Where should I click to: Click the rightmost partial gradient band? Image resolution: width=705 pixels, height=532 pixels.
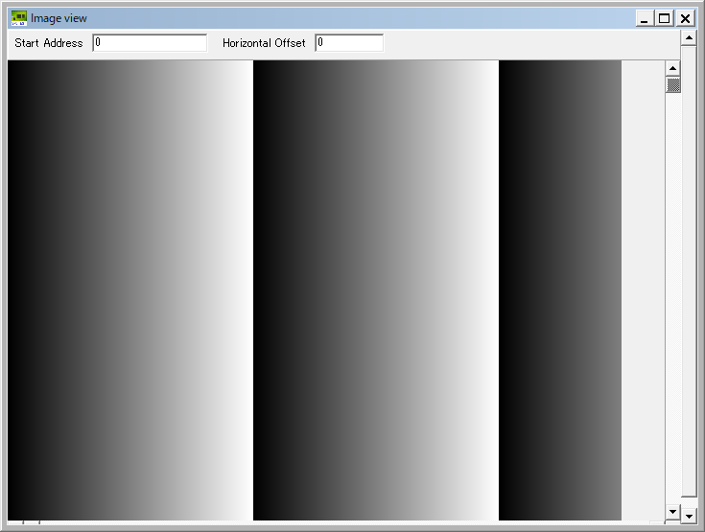pyautogui.click(x=560, y=289)
